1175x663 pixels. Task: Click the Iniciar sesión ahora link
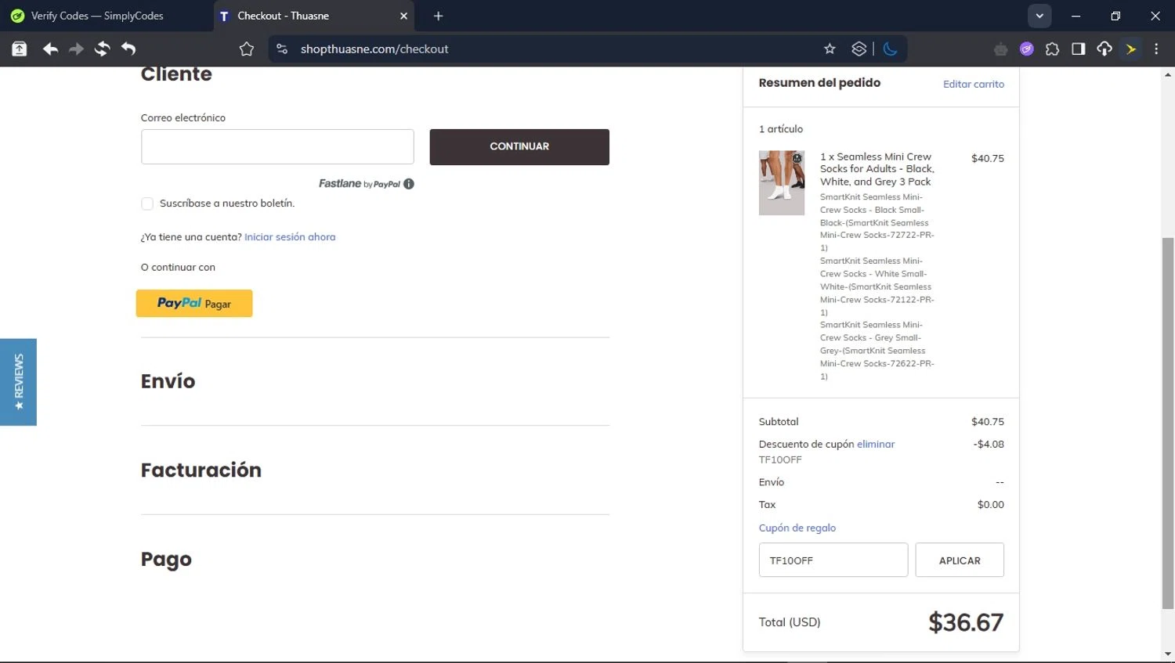290,236
